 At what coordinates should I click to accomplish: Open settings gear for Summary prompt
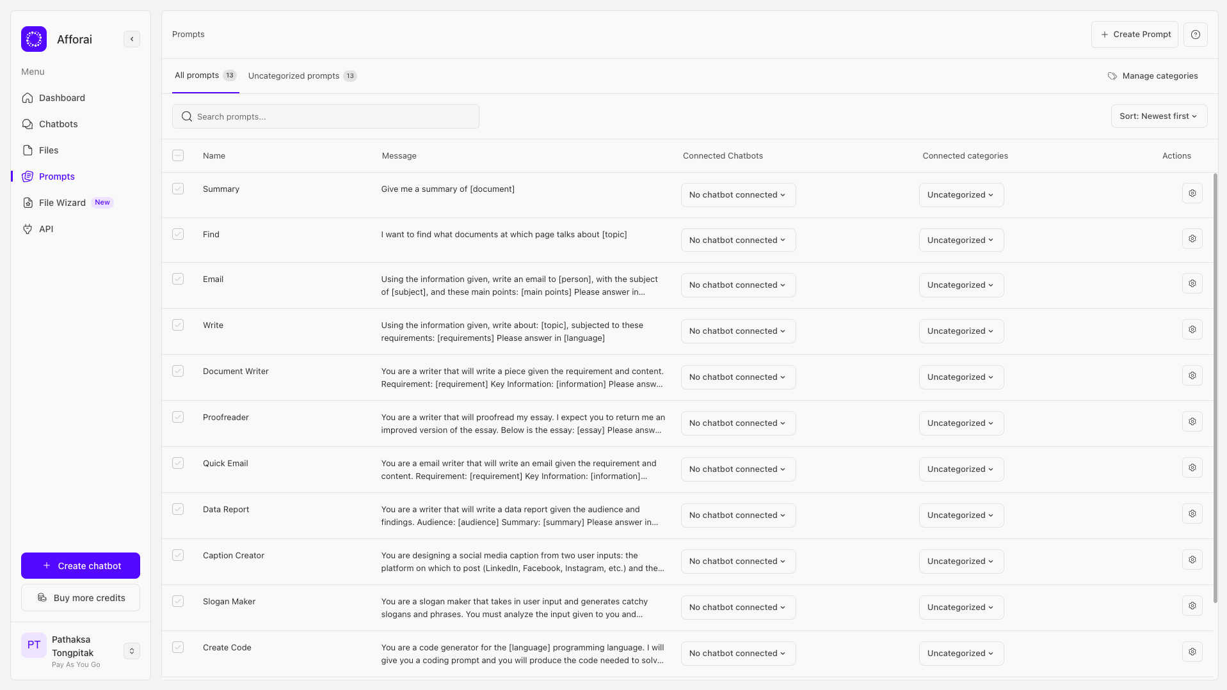pos(1192,193)
